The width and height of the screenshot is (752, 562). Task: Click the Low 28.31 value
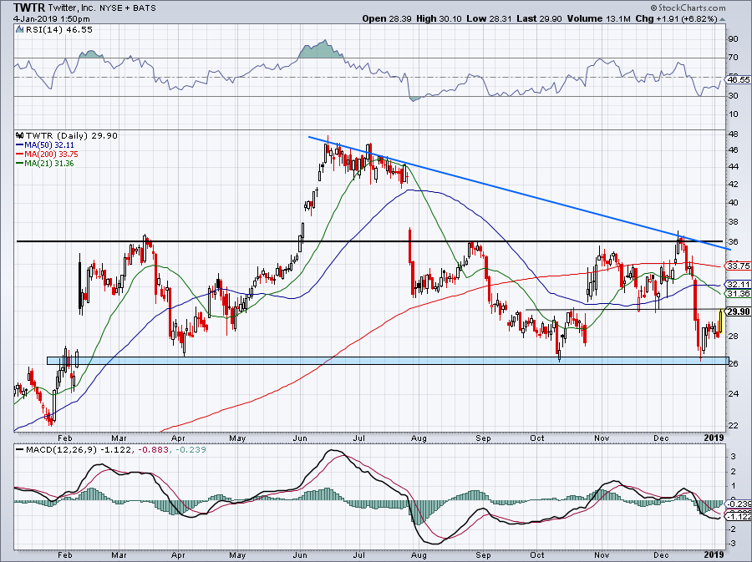(489, 18)
